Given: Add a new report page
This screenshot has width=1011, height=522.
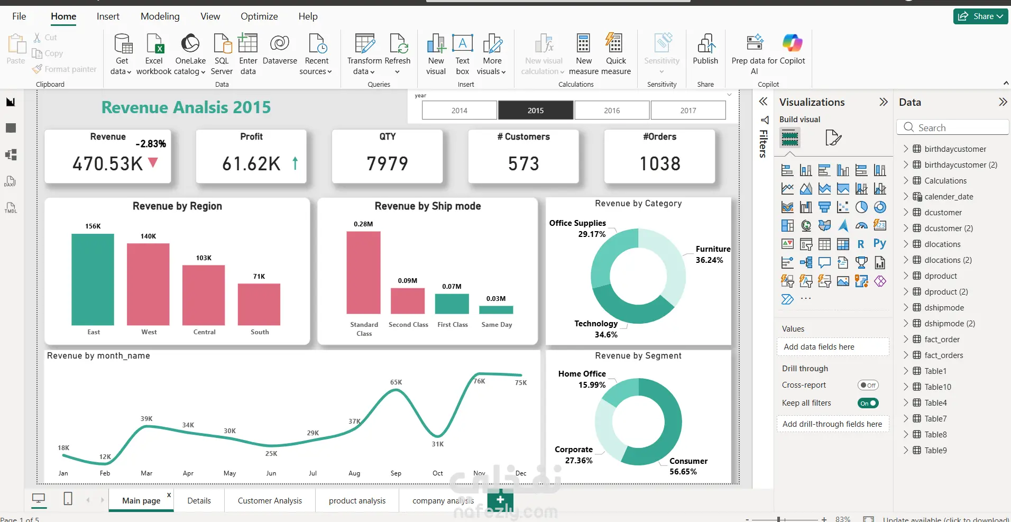Looking at the screenshot, I should click(x=500, y=499).
